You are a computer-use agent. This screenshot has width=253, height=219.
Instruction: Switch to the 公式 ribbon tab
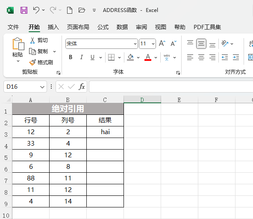(x=103, y=27)
